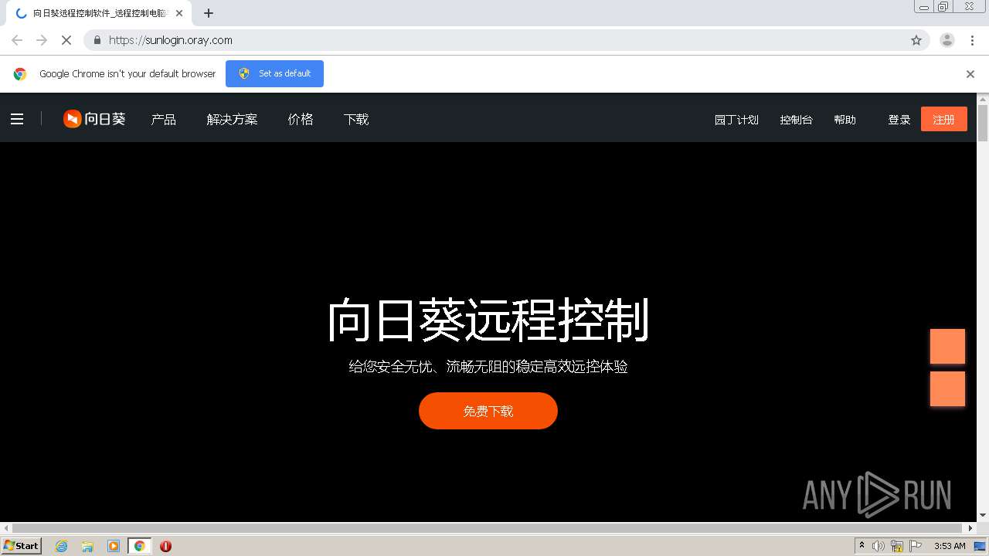This screenshot has width=989, height=556.
Task: Bookmark this page with the star
Action: tap(916, 40)
